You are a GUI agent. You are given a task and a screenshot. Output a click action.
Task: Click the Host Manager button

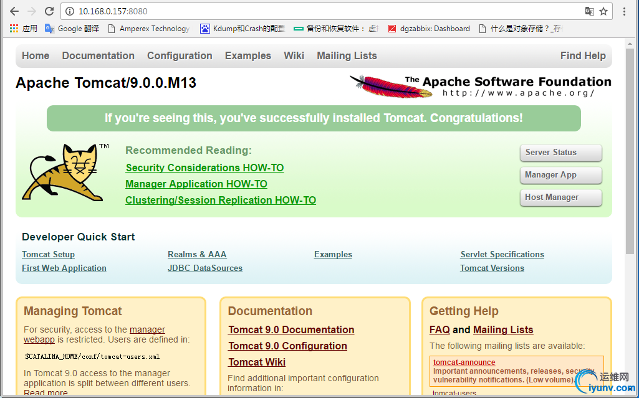(x=560, y=197)
